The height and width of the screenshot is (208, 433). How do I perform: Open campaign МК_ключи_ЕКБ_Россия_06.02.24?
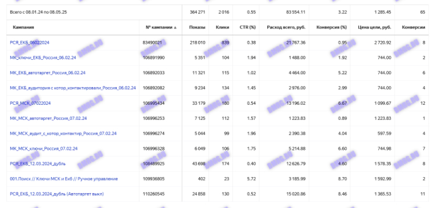pyautogui.click(x=43, y=58)
